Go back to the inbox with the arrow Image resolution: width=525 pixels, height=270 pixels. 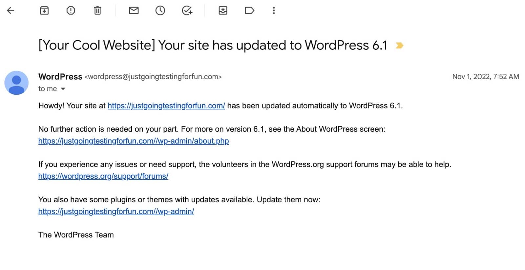point(10,10)
